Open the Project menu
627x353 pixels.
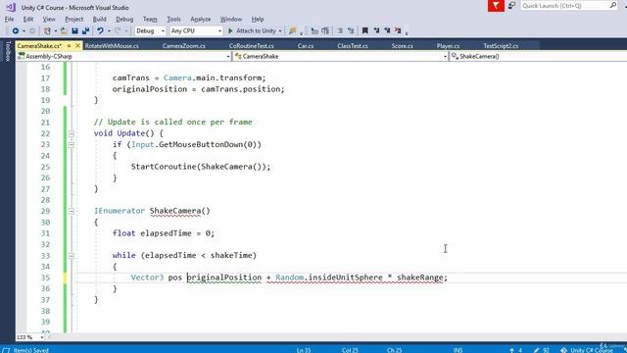74,20
